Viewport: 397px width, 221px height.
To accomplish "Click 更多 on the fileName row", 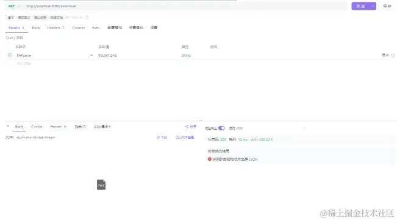I will [x=385, y=55].
